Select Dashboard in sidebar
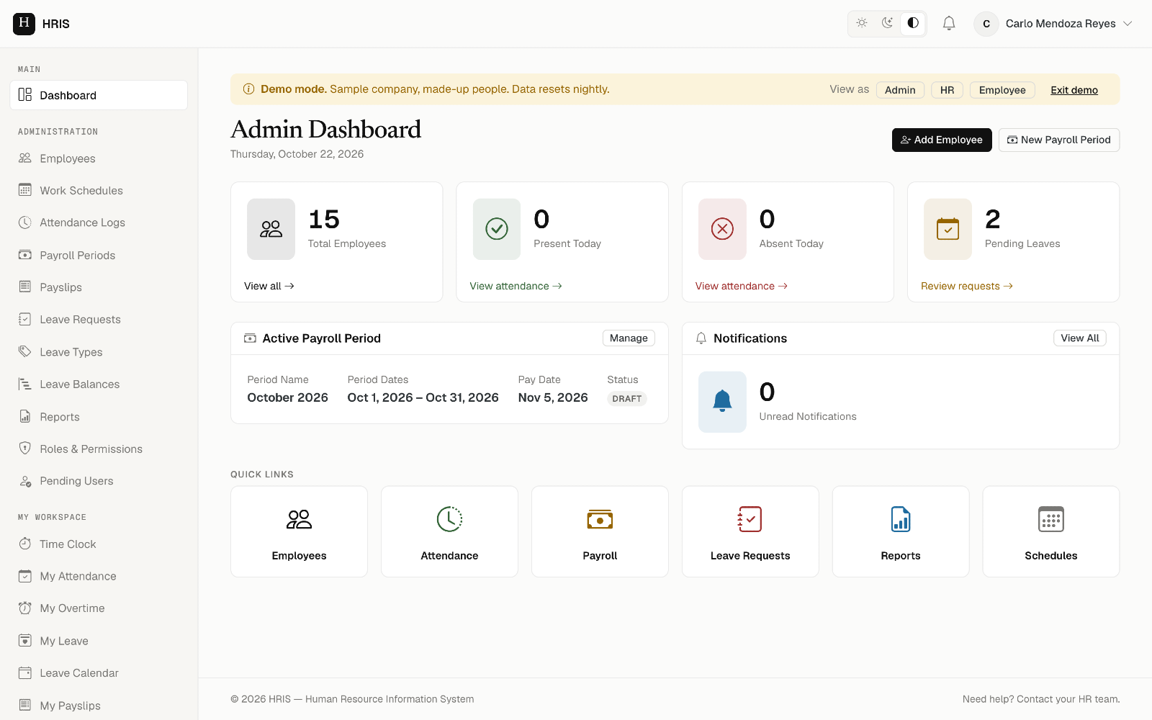The image size is (1152, 720). coord(99,95)
